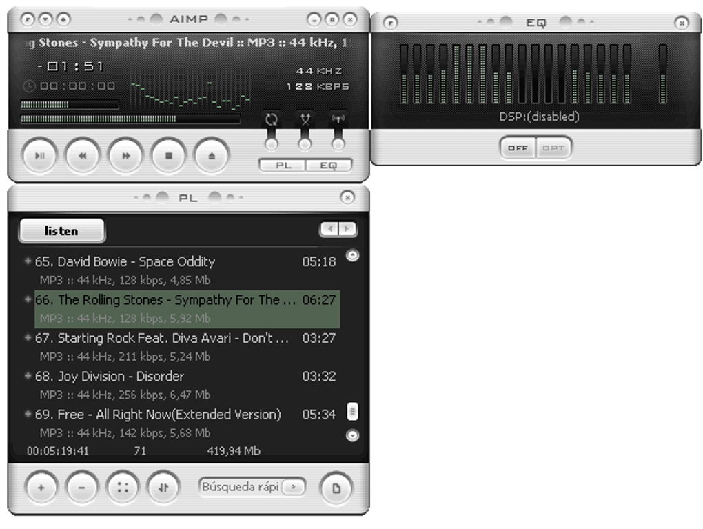Click the 44 KHZ sample rate readout
Screen dimensions: 703x529
coord(319,71)
